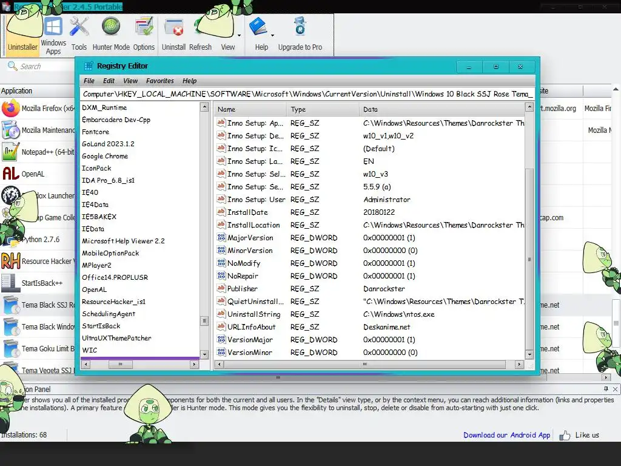Select QuietUninstall... value name
Screen dimensions: 621x466
(255, 302)
